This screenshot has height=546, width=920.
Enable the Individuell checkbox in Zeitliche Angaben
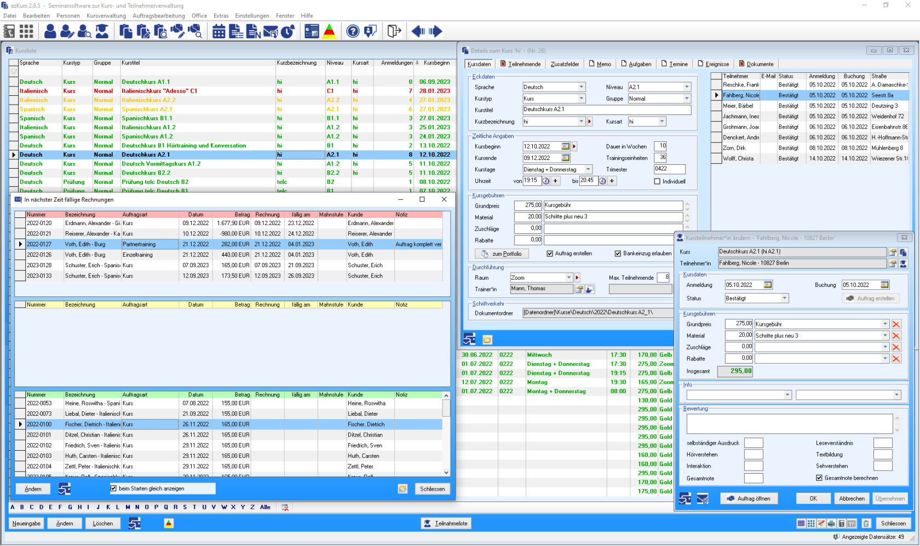(657, 181)
